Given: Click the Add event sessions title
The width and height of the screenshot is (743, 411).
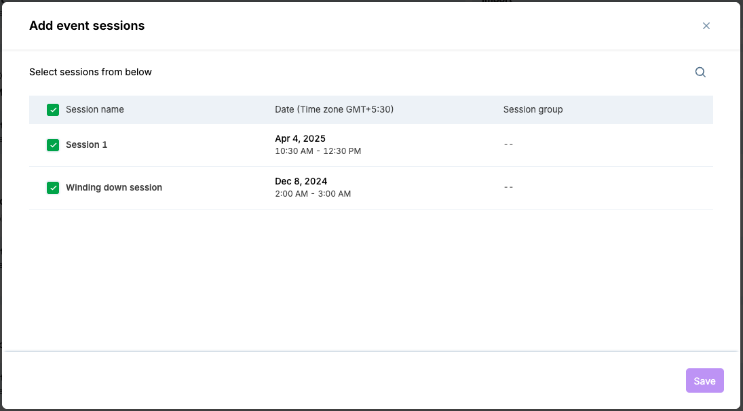Looking at the screenshot, I should coord(87,26).
